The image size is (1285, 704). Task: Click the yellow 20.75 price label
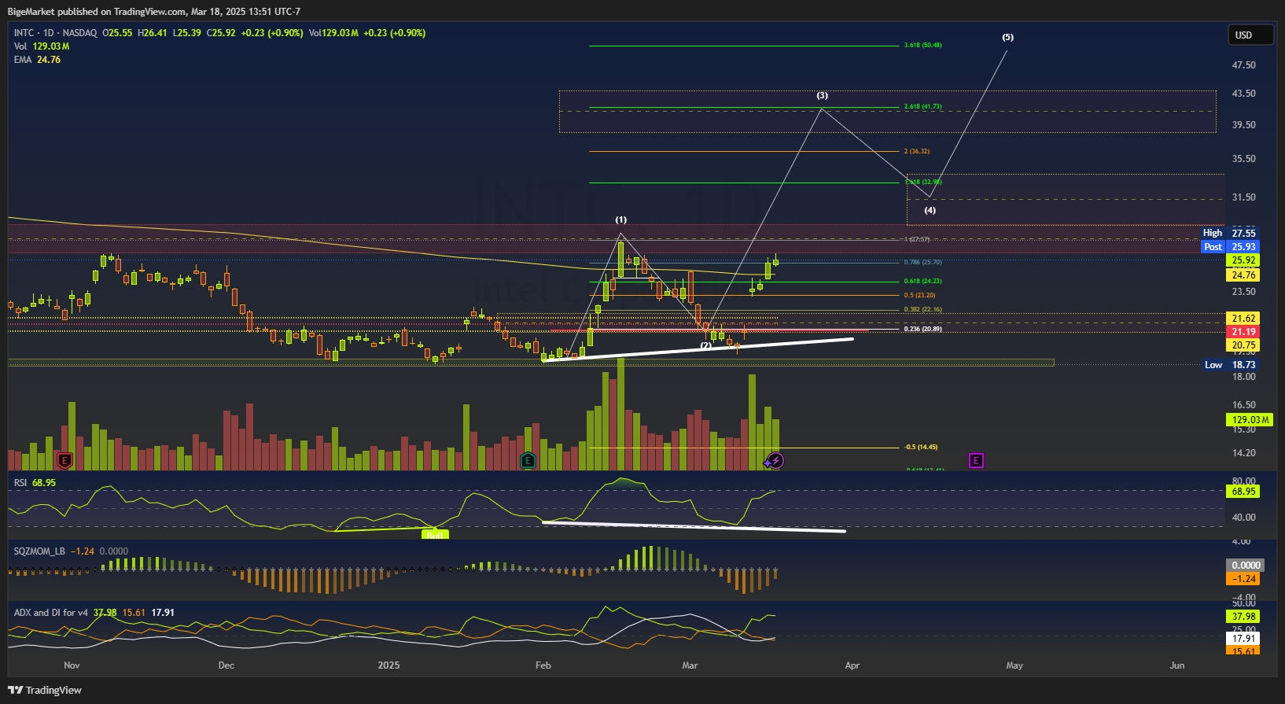pos(1243,345)
